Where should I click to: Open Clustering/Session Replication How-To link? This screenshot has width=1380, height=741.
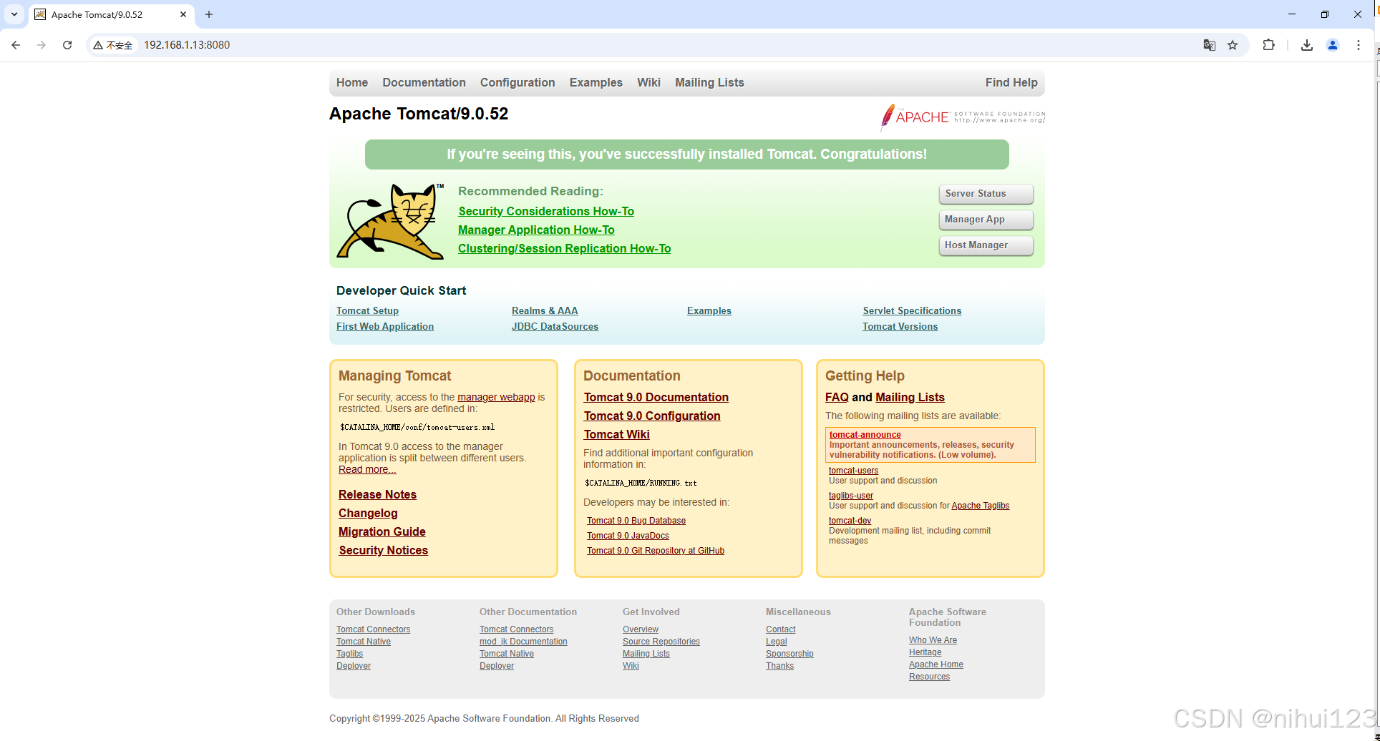[565, 249]
